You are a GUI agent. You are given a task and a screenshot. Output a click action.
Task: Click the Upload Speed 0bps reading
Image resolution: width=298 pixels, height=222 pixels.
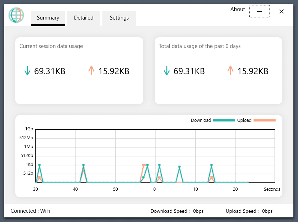point(249,211)
